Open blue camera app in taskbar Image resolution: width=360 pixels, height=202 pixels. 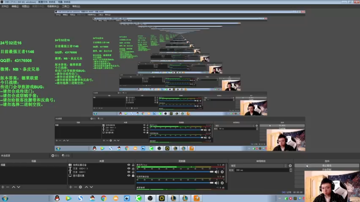pos(127,198)
